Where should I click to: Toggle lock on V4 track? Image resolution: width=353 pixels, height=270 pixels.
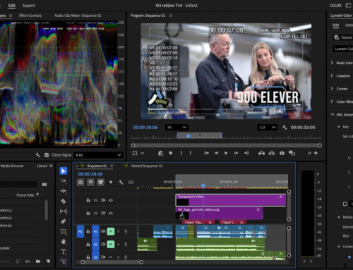(88, 213)
